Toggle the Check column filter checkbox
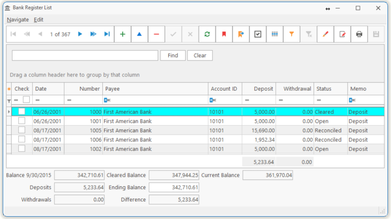Screen dimensions: 391x219 pyautogui.click(x=26, y=100)
